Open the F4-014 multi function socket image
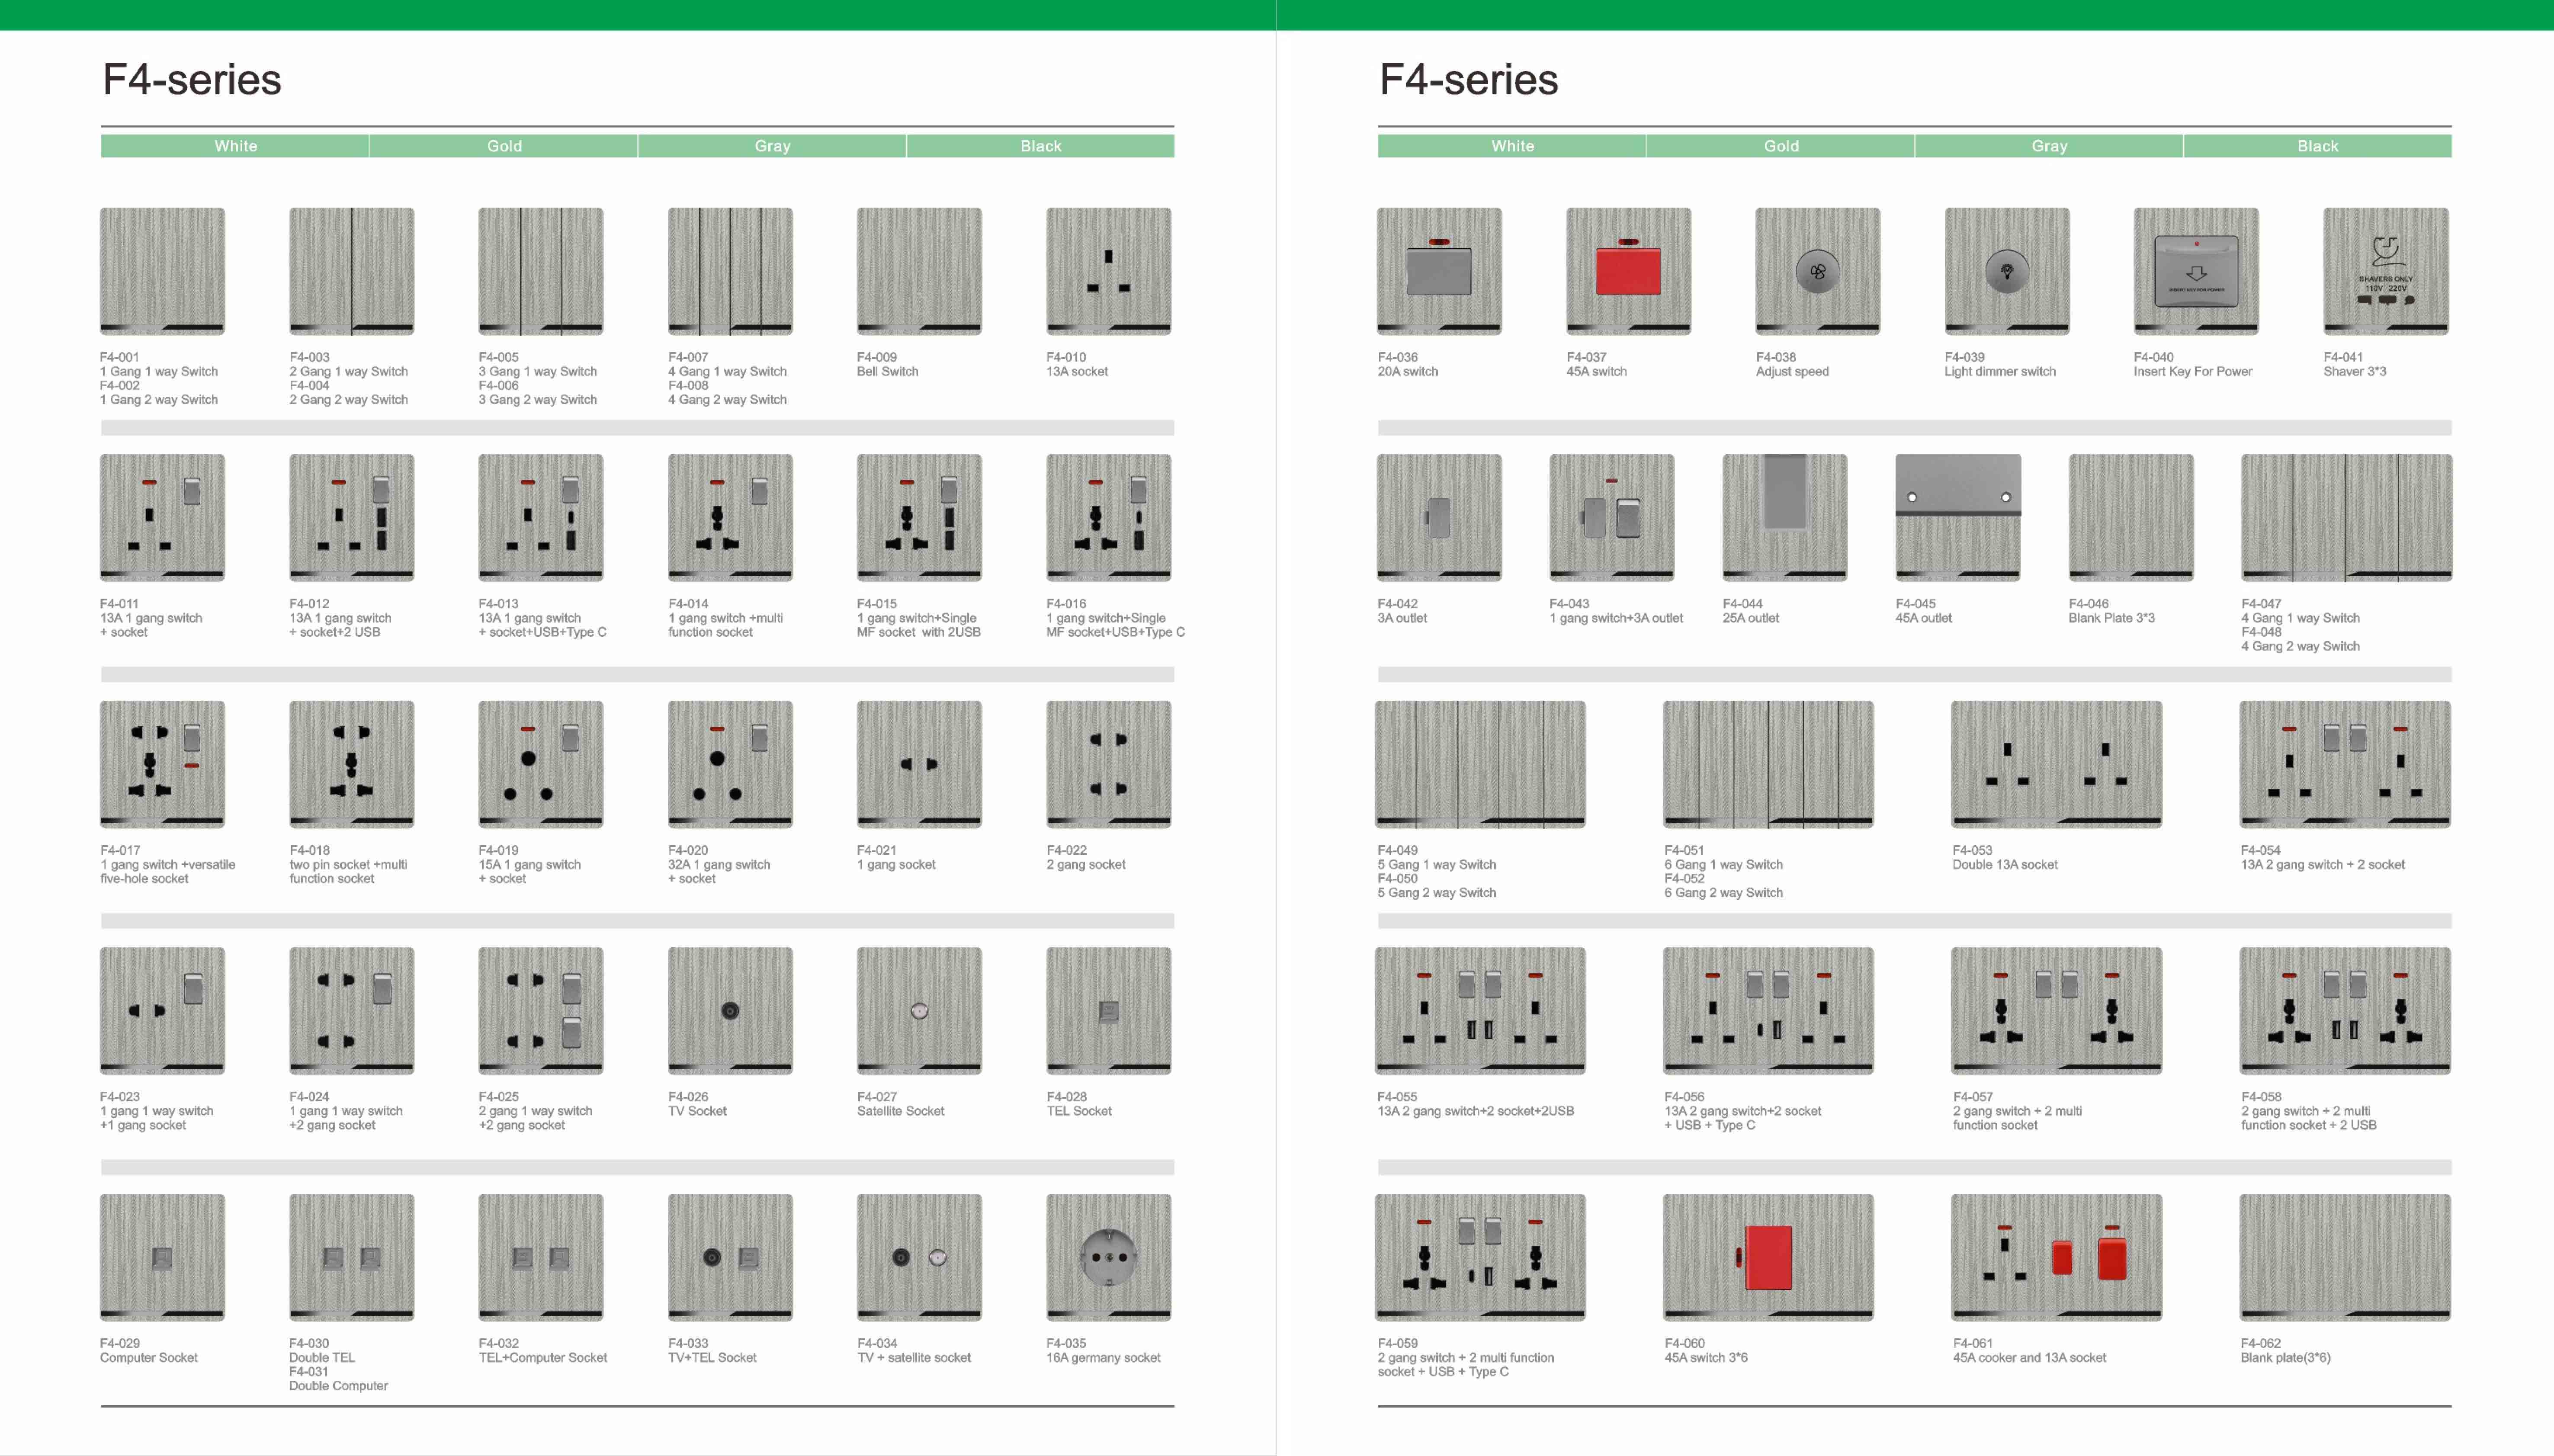Image resolution: width=2554 pixels, height=1456 pixels. click(730, 518)
